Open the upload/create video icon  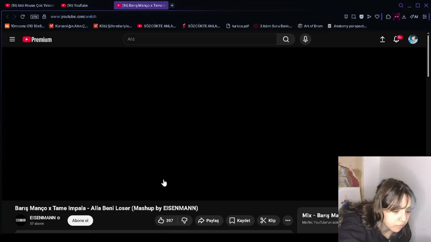(x=383, y=39)
